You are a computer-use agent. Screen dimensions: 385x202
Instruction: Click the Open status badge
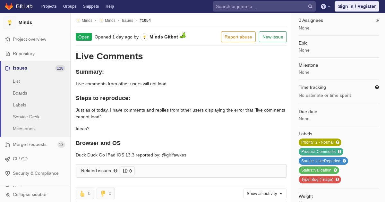84,37
